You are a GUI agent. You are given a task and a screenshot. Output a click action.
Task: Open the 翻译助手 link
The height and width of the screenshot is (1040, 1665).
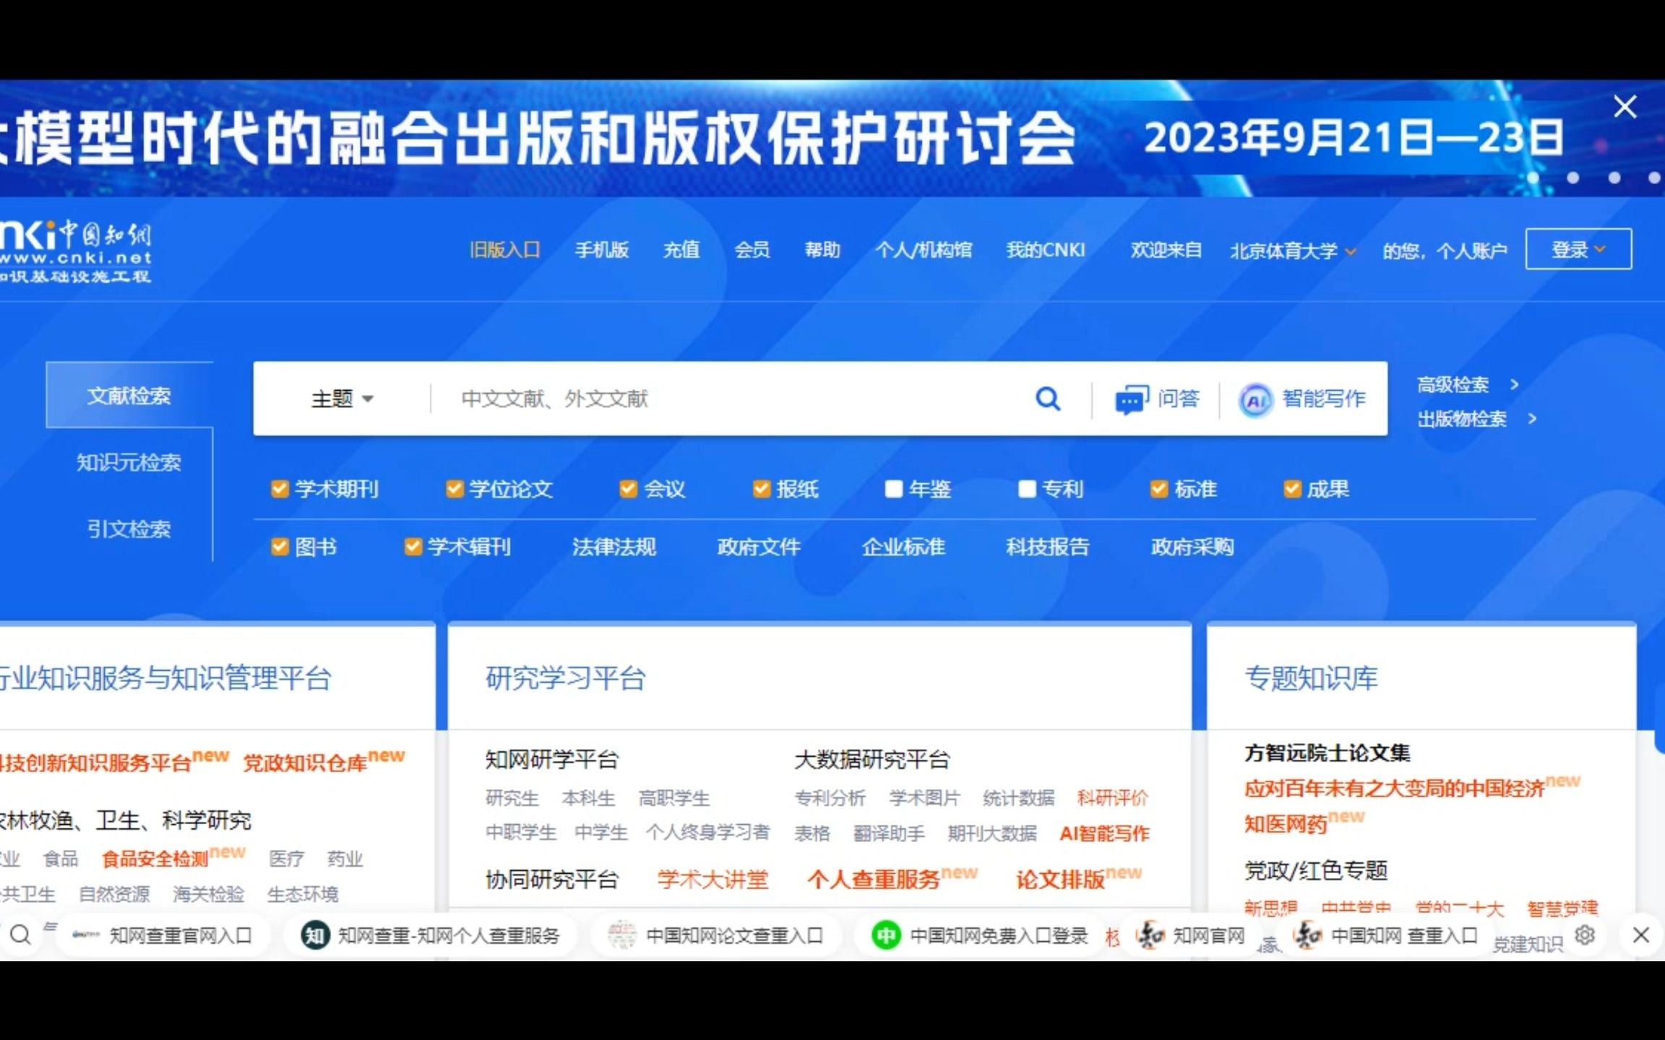click(x=889, y=833)
